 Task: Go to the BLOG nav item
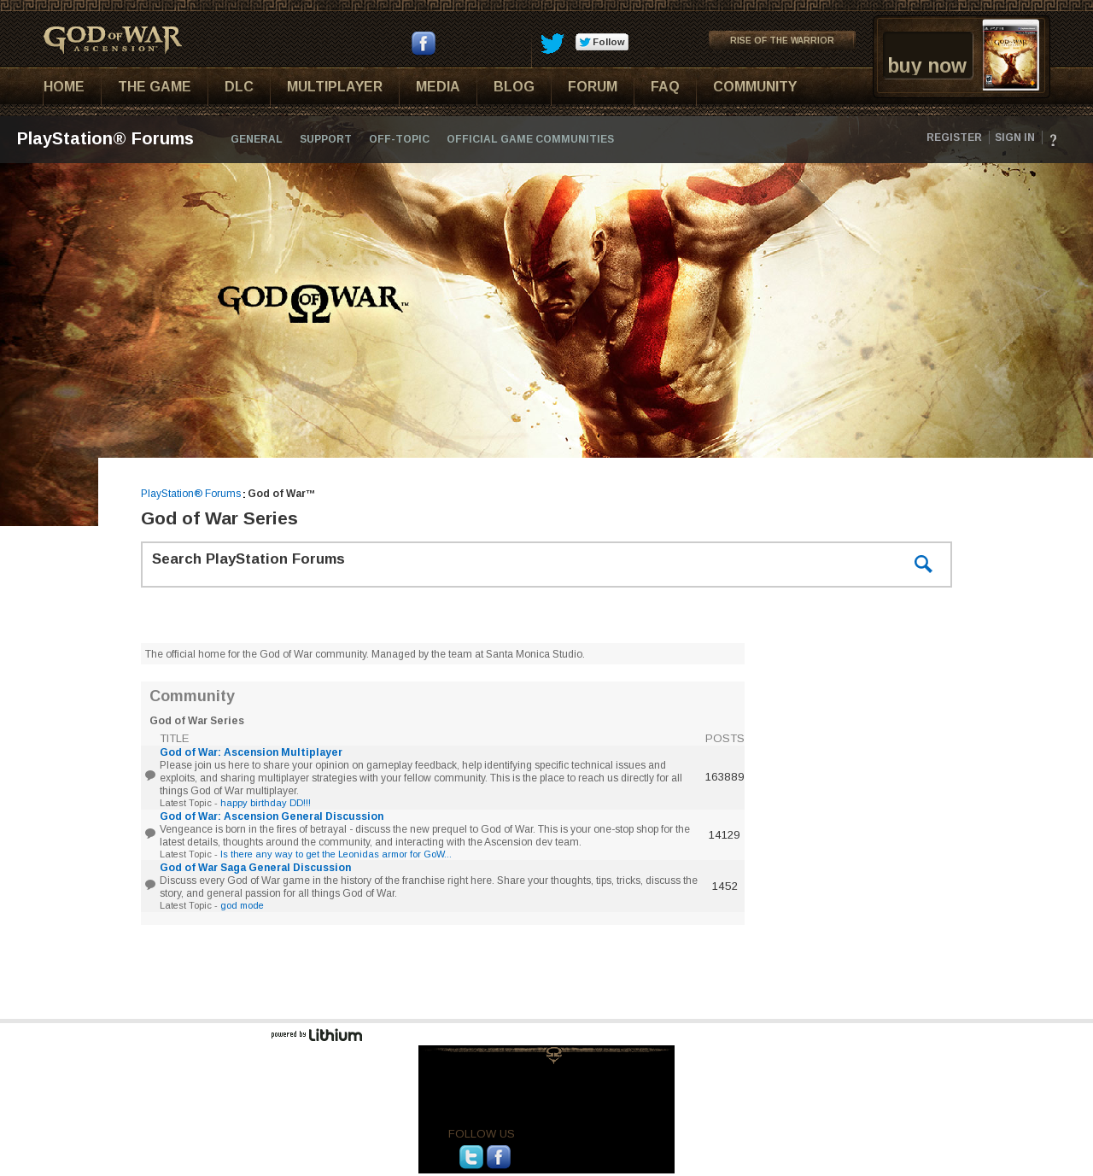pos(514,87)
